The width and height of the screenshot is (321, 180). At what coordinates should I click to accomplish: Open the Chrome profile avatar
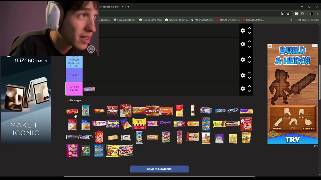[x=311, y=14]
